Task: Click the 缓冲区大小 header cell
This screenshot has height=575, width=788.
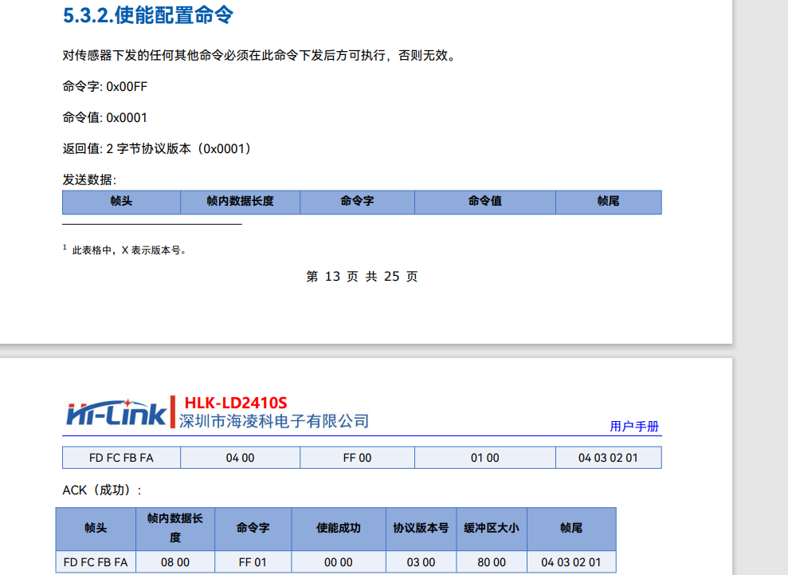Action: [x=492, y=528]
